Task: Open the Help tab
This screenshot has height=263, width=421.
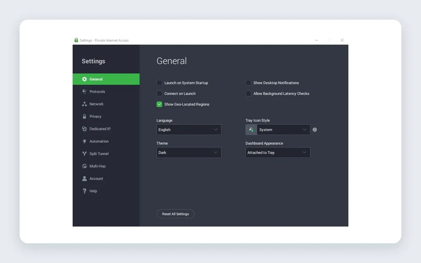Action: [x=106, y=191]
